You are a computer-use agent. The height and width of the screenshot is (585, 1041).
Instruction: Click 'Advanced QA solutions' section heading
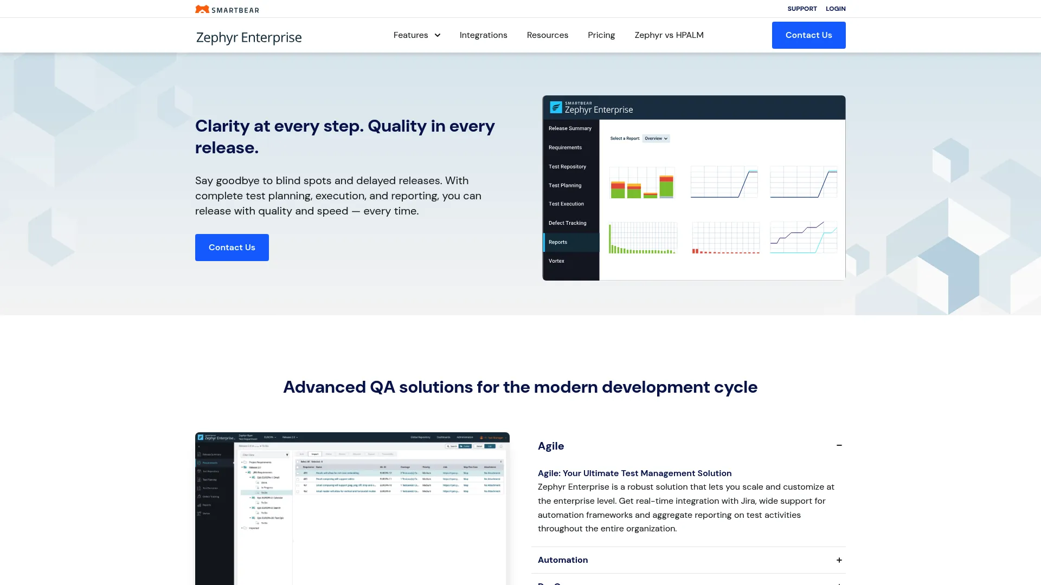point(520,387)
